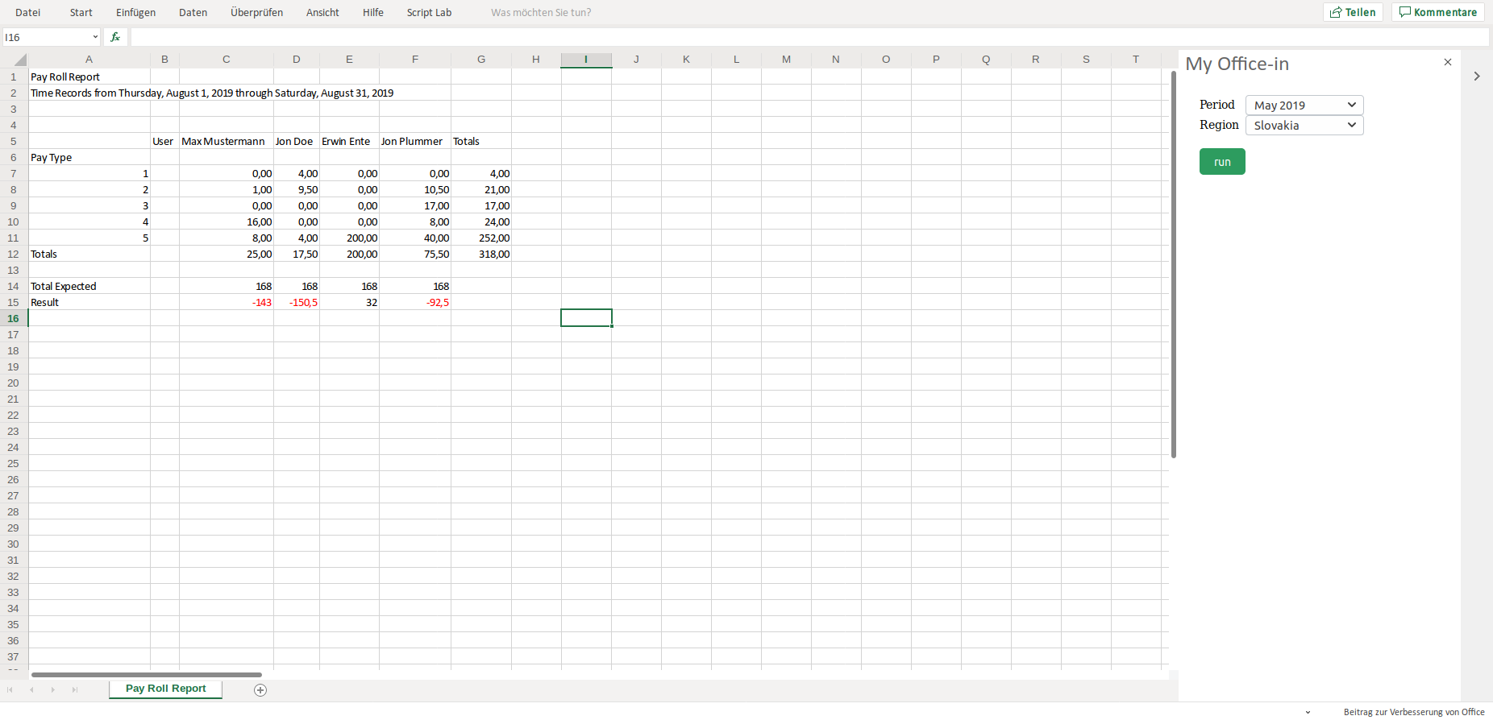Click the 'Total Expected' label cell

89,286
